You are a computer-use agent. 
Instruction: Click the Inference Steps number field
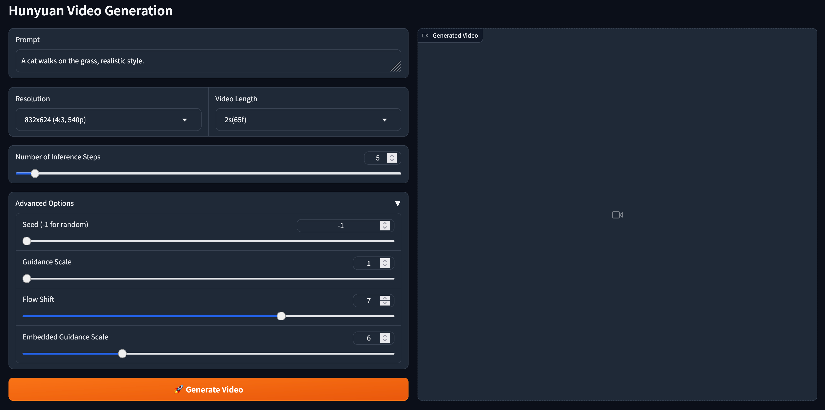tap(383, 158)
